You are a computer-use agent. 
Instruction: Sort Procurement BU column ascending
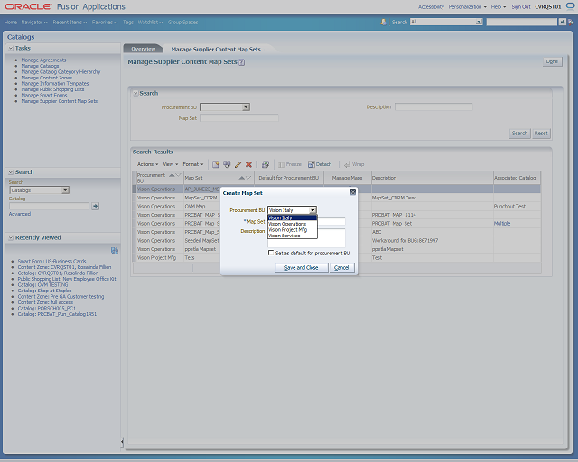point(172,175)
